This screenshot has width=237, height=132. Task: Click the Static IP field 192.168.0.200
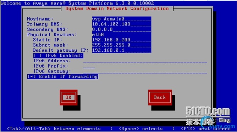tap(122, 40)
